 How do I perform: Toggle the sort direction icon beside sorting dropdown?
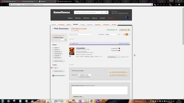(x=120, y=34)
